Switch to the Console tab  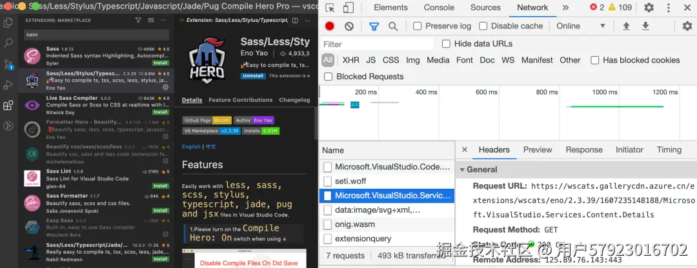[439, 8]
